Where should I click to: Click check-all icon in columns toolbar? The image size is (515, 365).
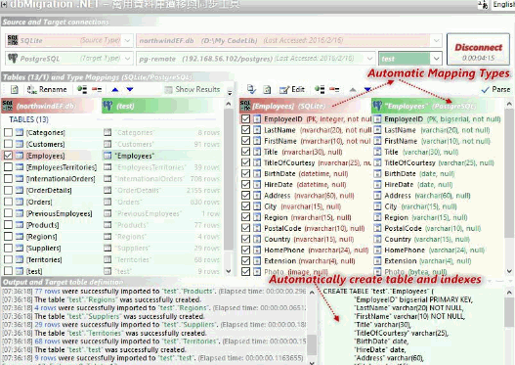point(320,89)
